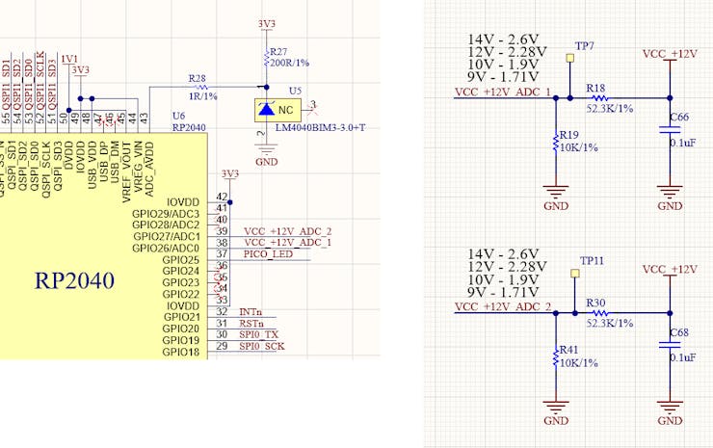Click the R18 52.3K/1% resistor

click(x=598, y=97)
